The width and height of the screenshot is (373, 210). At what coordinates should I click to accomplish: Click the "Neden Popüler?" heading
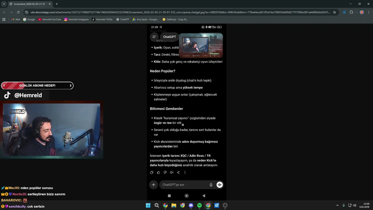coord(163,71)
